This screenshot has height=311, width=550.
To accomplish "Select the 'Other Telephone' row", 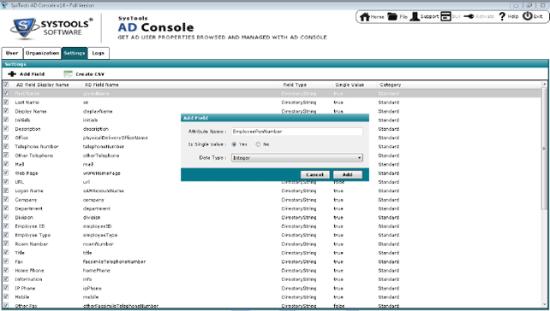I will pyautogui.click(x=272, y=155).
